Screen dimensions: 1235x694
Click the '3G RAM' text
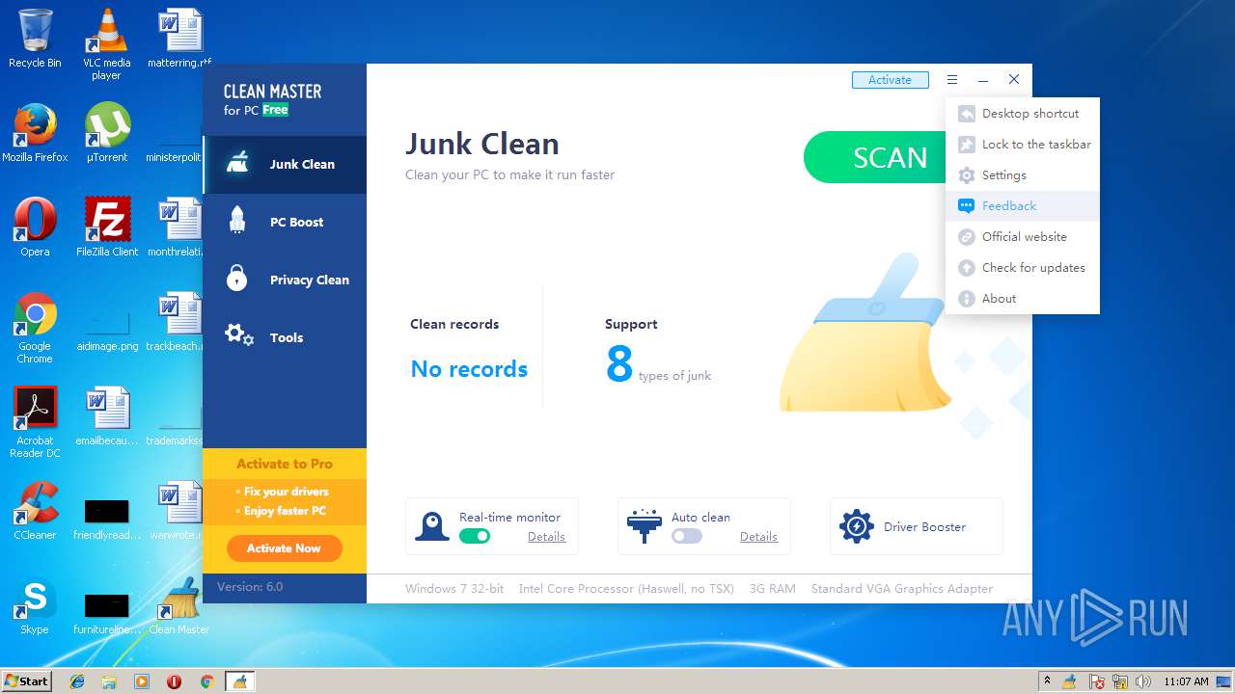pyautogui.click(x=773, y=589)
